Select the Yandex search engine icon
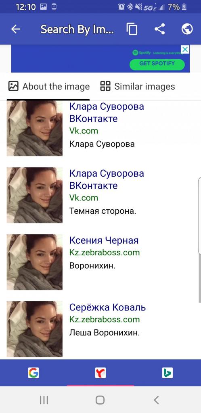This screenshot has height=413, width=201. coord(100,373)
